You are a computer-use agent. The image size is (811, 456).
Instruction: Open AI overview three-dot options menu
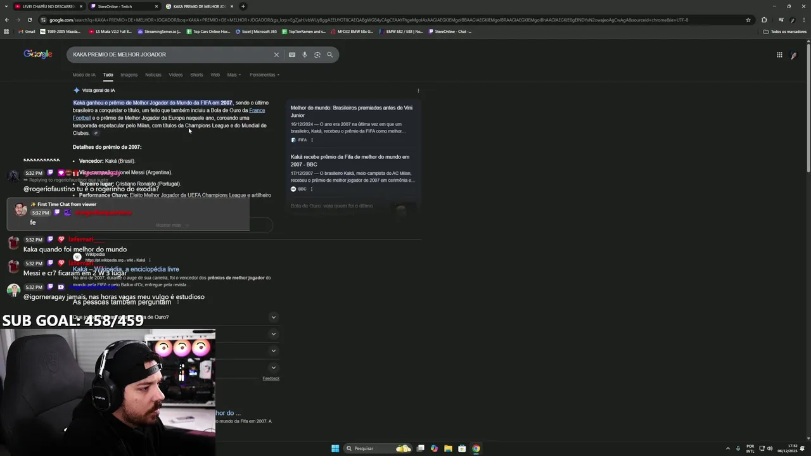(x=418, y=91)
